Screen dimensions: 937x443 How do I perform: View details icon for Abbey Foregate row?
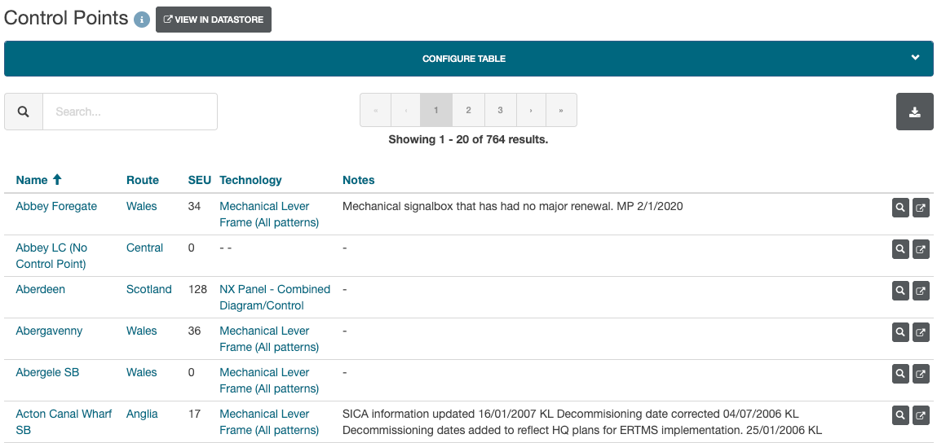tap(900, 208)
